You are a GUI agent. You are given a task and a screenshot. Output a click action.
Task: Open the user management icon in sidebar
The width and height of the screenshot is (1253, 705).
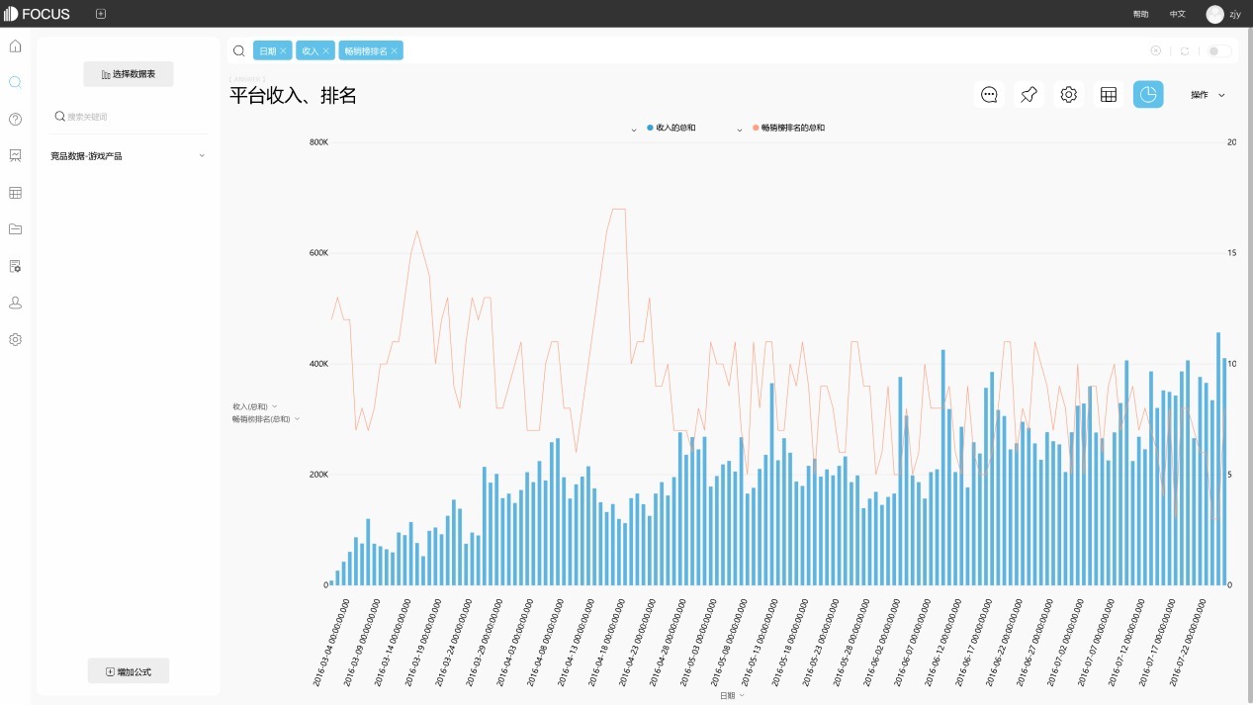(15, 303)
